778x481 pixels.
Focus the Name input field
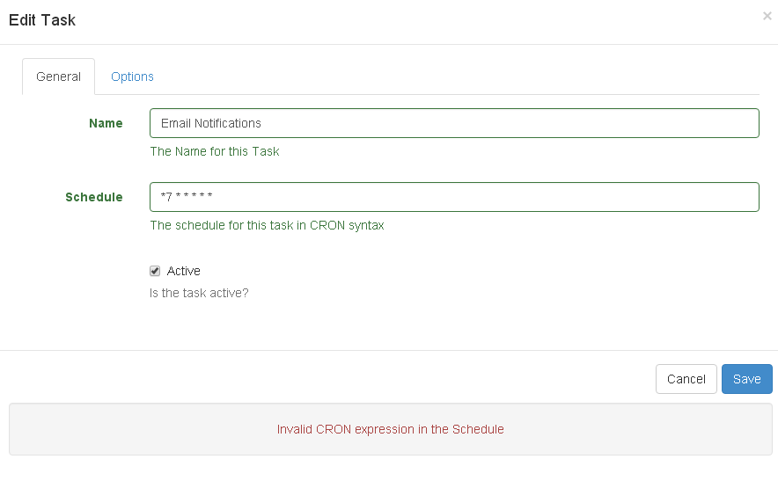pos(454,123)
